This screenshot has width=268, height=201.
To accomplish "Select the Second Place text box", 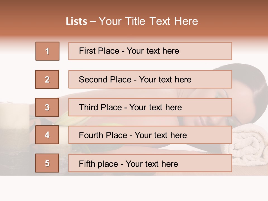I will [x=150, y=79].
